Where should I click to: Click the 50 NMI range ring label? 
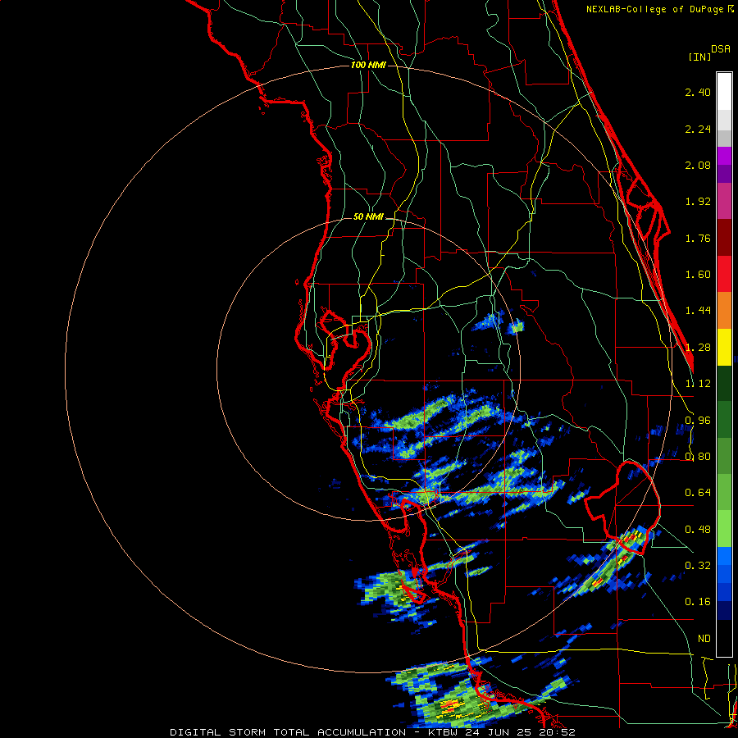[x=368, y=217]
